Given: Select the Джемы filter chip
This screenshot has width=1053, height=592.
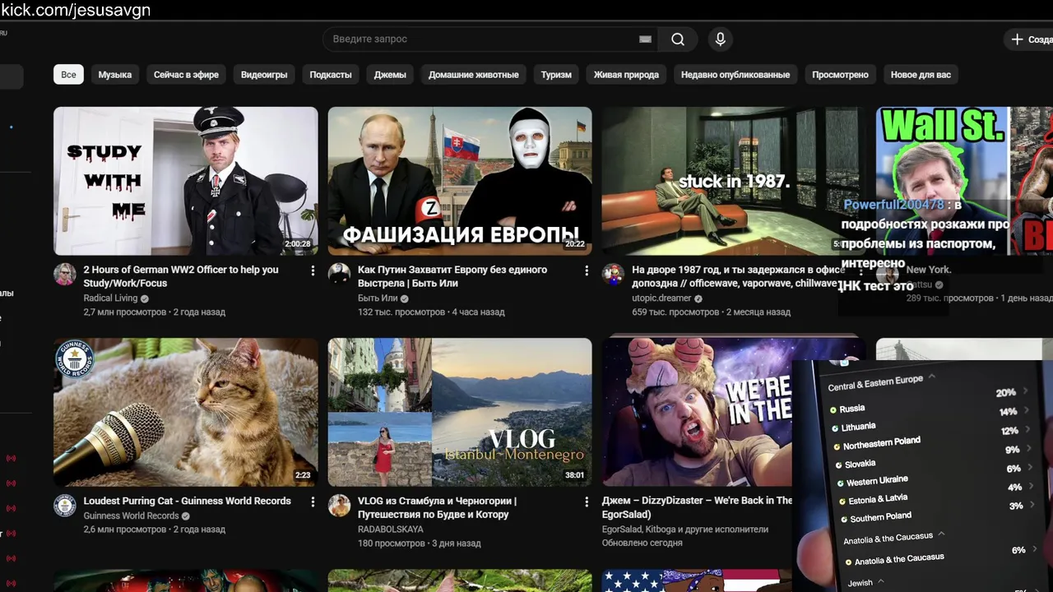Looking at the screenshot, I should click(390, 75).
